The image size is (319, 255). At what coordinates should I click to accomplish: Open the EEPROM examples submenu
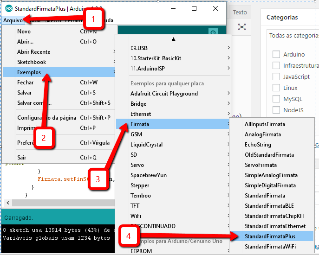(x=173, y=251)
